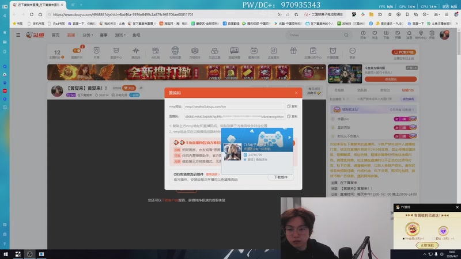The width and height of the screenshot is (461, 259).
Task: Toggle the 直播开关 live broadcast switch
Action: (77, 51)
